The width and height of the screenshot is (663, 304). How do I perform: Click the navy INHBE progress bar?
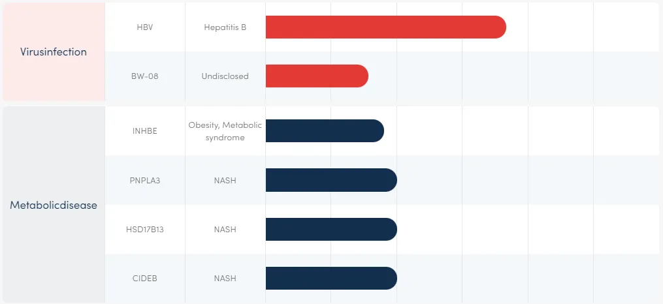325,130
